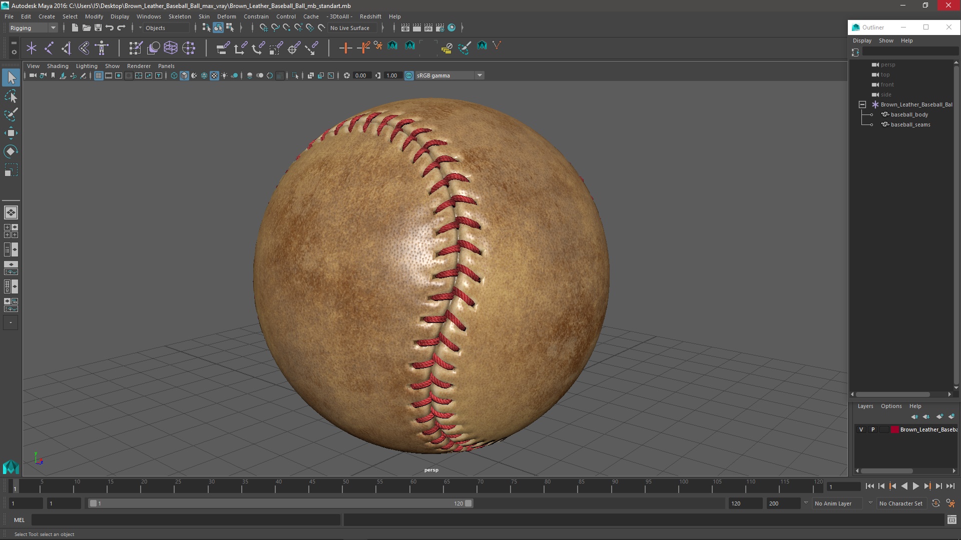Select the Move tool in toolbox
The height and width of the screenshot is (540, 961).
(11, 133)
